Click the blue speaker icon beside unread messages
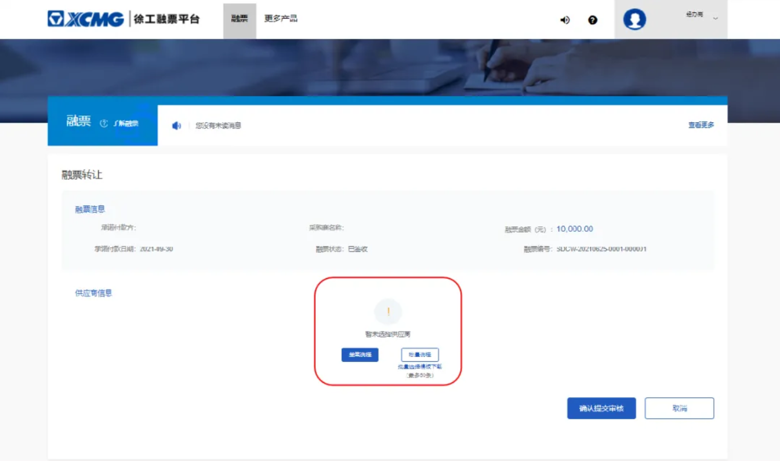Screen dimensions: 780x461 point(176,126)
